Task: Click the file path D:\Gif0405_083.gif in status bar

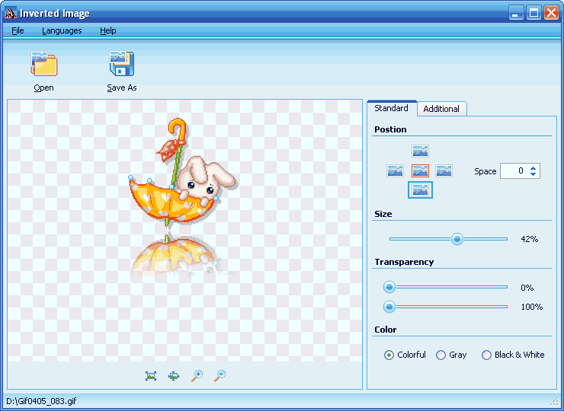Action: coord(41,401)
